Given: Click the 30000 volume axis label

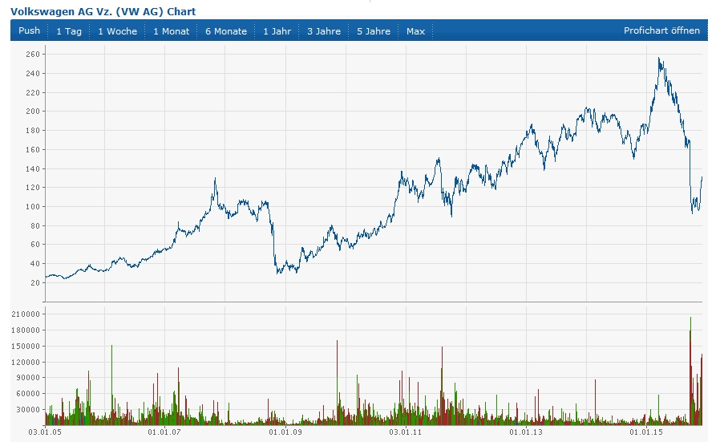Looking at the screenshot, I should coord(27,410).
